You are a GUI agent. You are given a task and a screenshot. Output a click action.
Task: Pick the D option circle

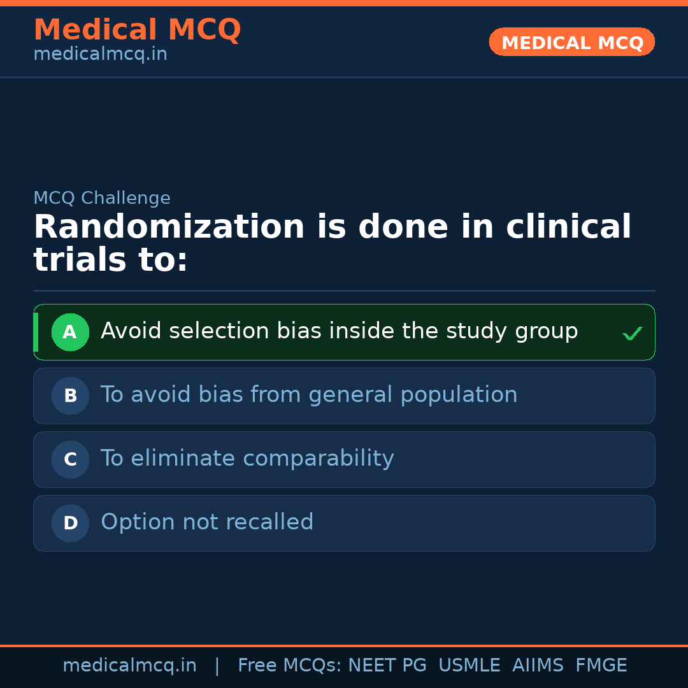(70, 523)
